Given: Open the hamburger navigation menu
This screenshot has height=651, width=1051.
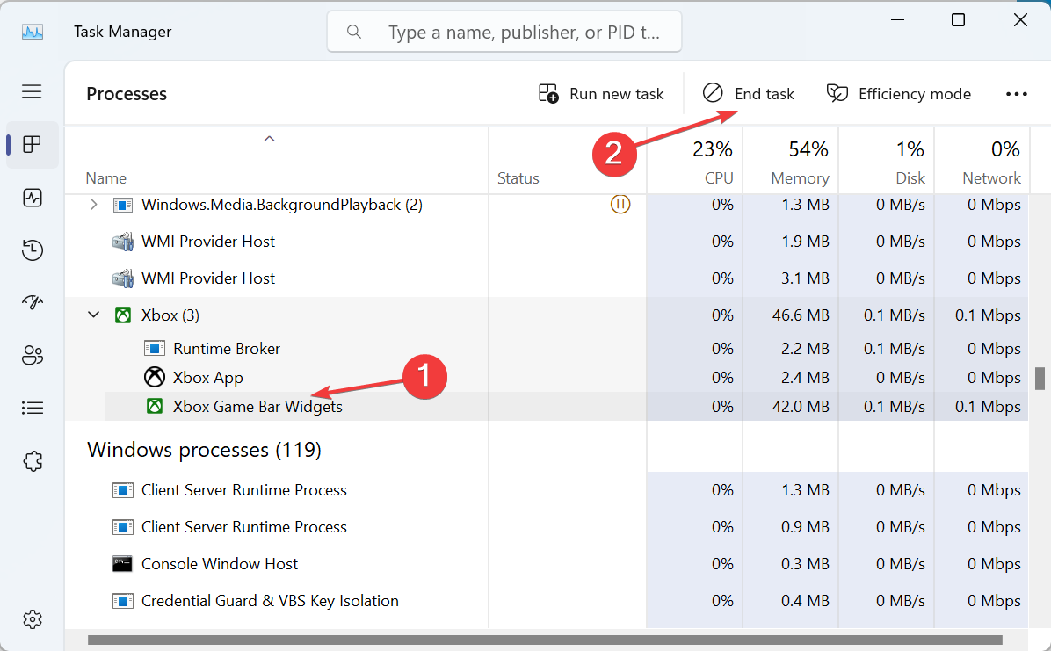Looking at the screenshot, I should coord(32,91).
